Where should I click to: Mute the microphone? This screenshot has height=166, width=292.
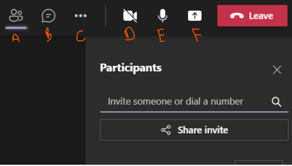tap(163, 15)
